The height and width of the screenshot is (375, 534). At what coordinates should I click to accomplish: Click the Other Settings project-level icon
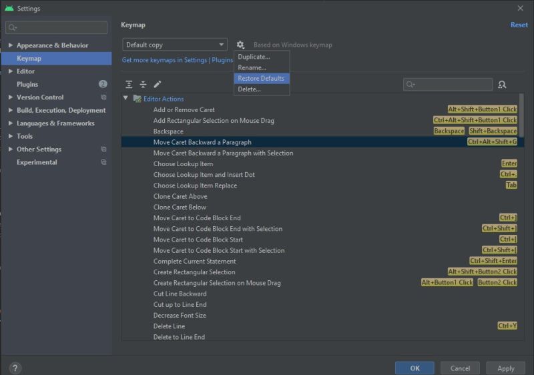104,149
